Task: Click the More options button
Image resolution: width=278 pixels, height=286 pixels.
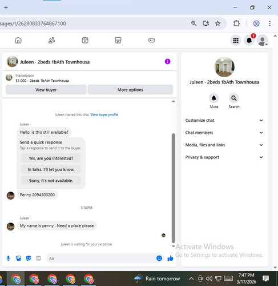Action: pos(130,90)
